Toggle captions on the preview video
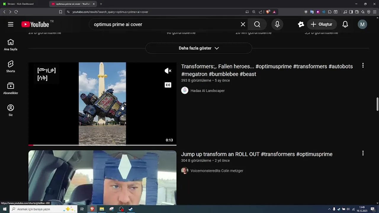The height and width of the screenshot is (213, 379). coord(168,85)
